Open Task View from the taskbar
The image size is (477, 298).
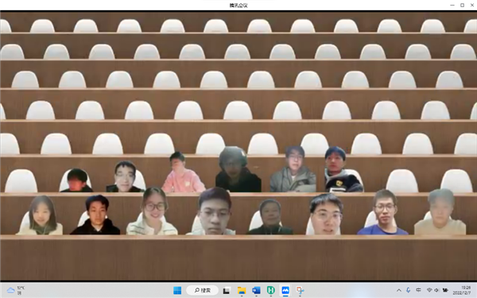coord(226,291)
